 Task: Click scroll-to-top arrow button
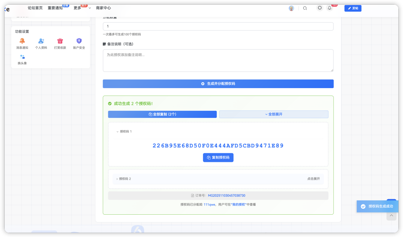(x=391, y=216)
